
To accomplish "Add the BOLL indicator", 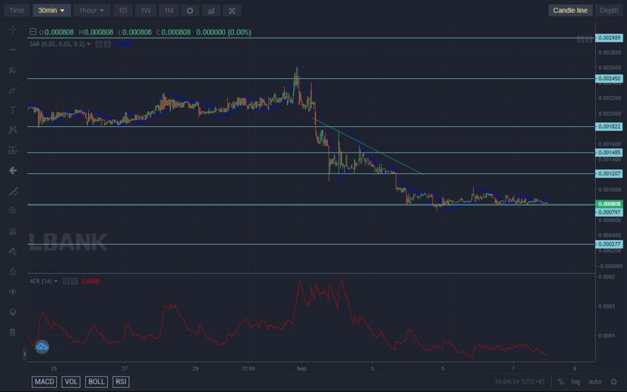I will [x=96, y=382].
